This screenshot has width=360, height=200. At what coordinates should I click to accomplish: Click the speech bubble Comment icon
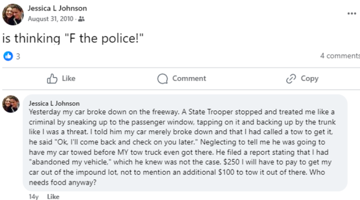coord(163,79)
